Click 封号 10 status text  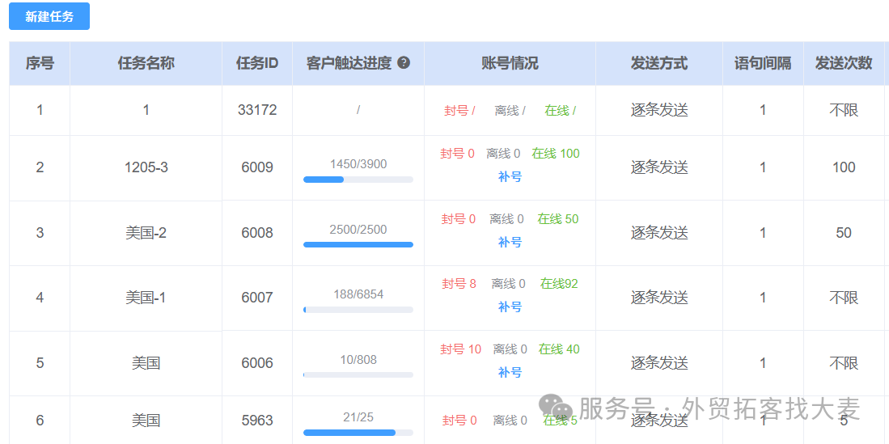coord(461,349)
